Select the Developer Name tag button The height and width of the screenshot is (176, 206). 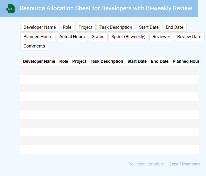[40, 27]
